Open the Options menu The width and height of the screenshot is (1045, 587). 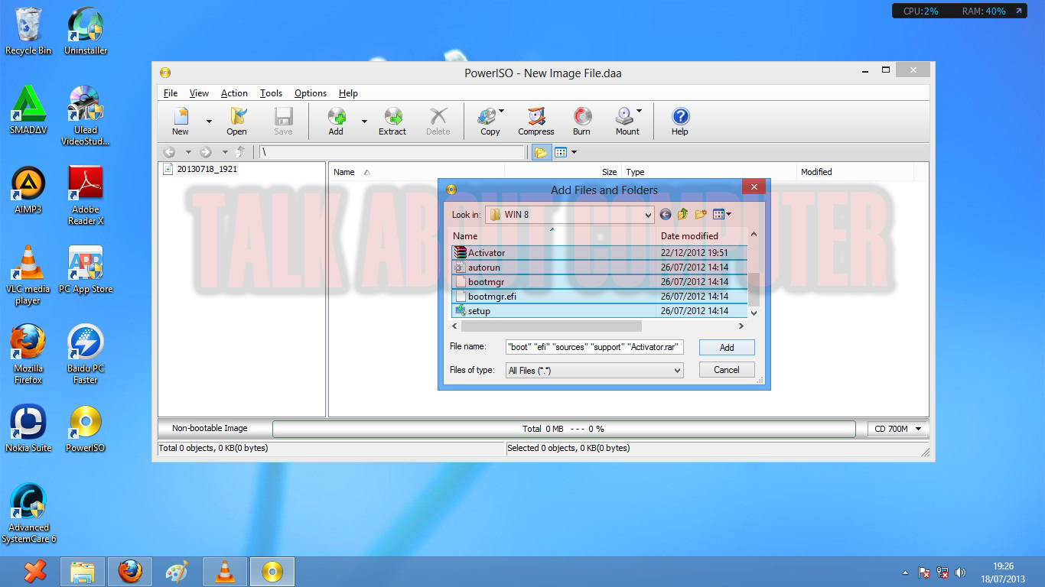311,93
